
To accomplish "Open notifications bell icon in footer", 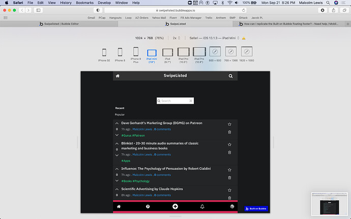I will click(x=202, y=206).
